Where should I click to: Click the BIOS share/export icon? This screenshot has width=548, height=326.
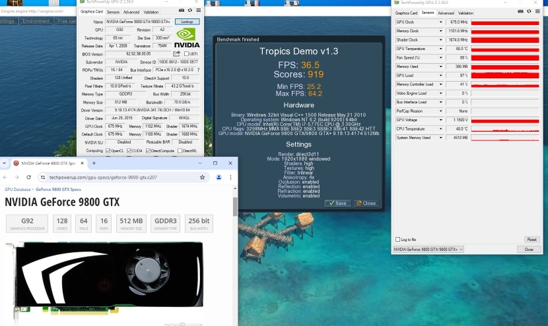[x=176, y=54]
